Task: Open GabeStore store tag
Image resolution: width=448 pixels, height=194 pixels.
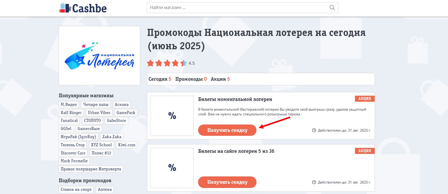Action: point(117,121)
